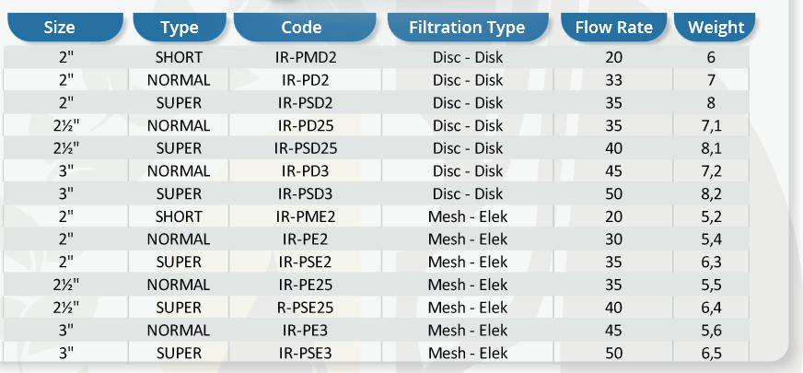Click the weight value 5,6

coord(712,331)
